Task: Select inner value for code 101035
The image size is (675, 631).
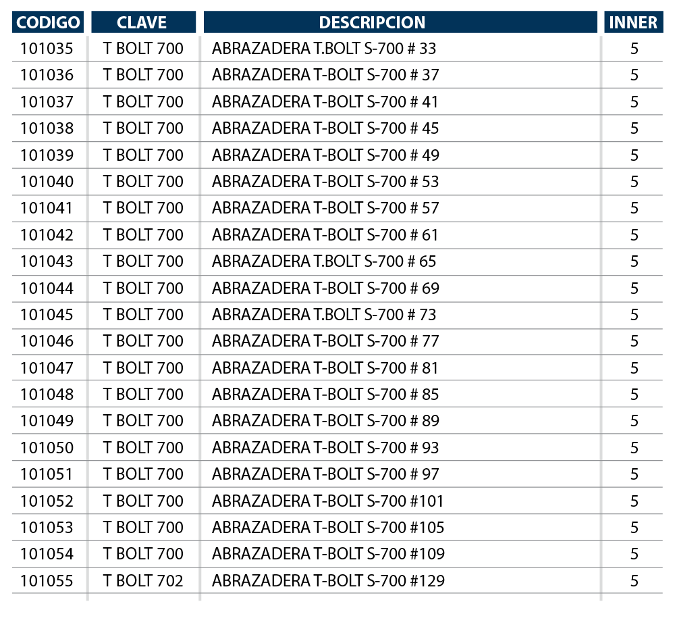Action: [634, 48]
